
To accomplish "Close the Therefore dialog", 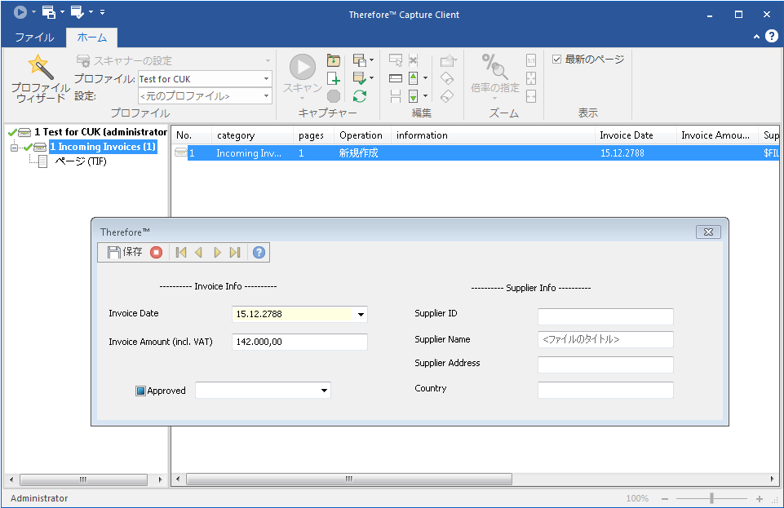I will click(708, 232).
